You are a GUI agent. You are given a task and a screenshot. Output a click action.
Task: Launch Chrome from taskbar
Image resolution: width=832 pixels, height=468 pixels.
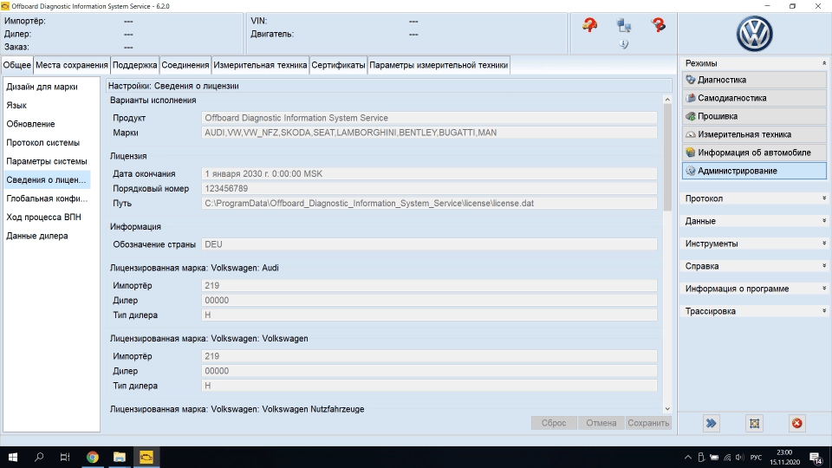(x=93, y=457)
